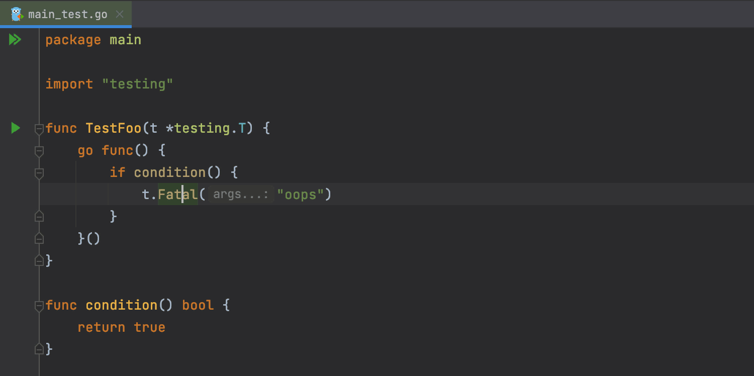Click the Fatal method call

point(178,195)
